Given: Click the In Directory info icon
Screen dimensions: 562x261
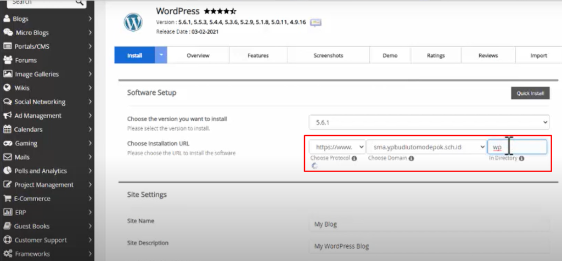Looking at the screenshot, I should [521, 158].
